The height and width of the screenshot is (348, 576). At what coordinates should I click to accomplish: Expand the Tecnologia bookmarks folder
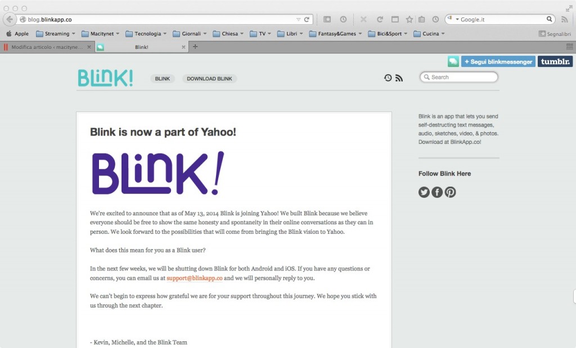[146, 33]
